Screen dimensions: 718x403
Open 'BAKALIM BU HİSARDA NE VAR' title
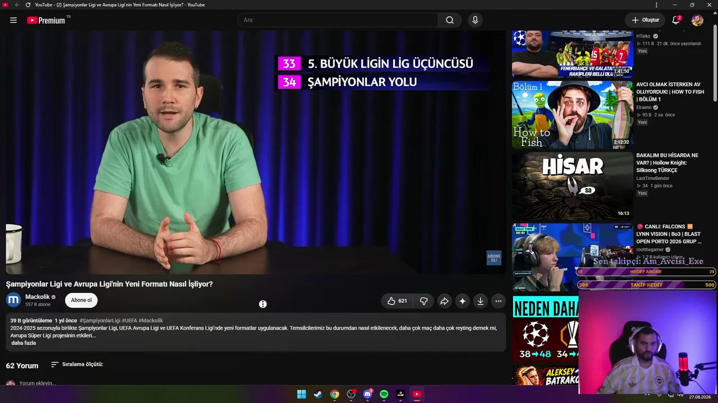[x=668, y=163]
